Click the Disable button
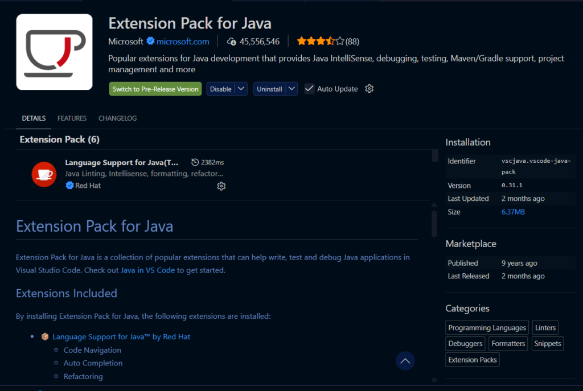Viewport: 583px width, 391px height. coord(221,89)
